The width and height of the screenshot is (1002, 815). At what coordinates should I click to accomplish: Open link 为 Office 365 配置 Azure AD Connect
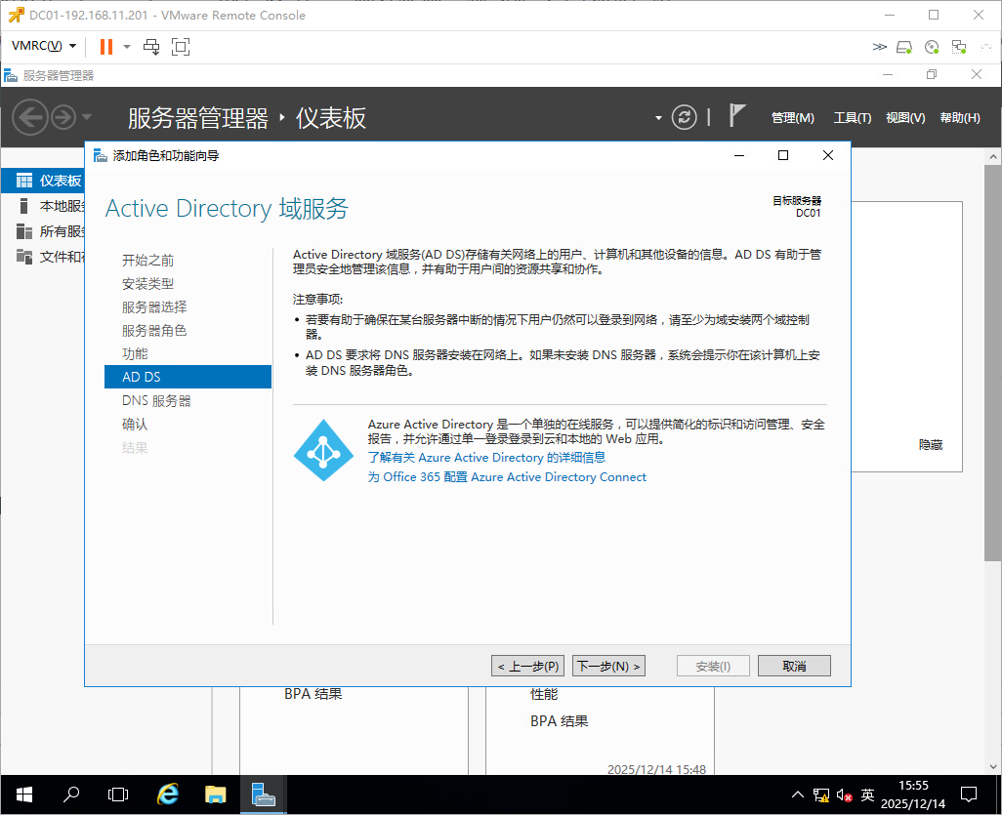pos(507,477)
